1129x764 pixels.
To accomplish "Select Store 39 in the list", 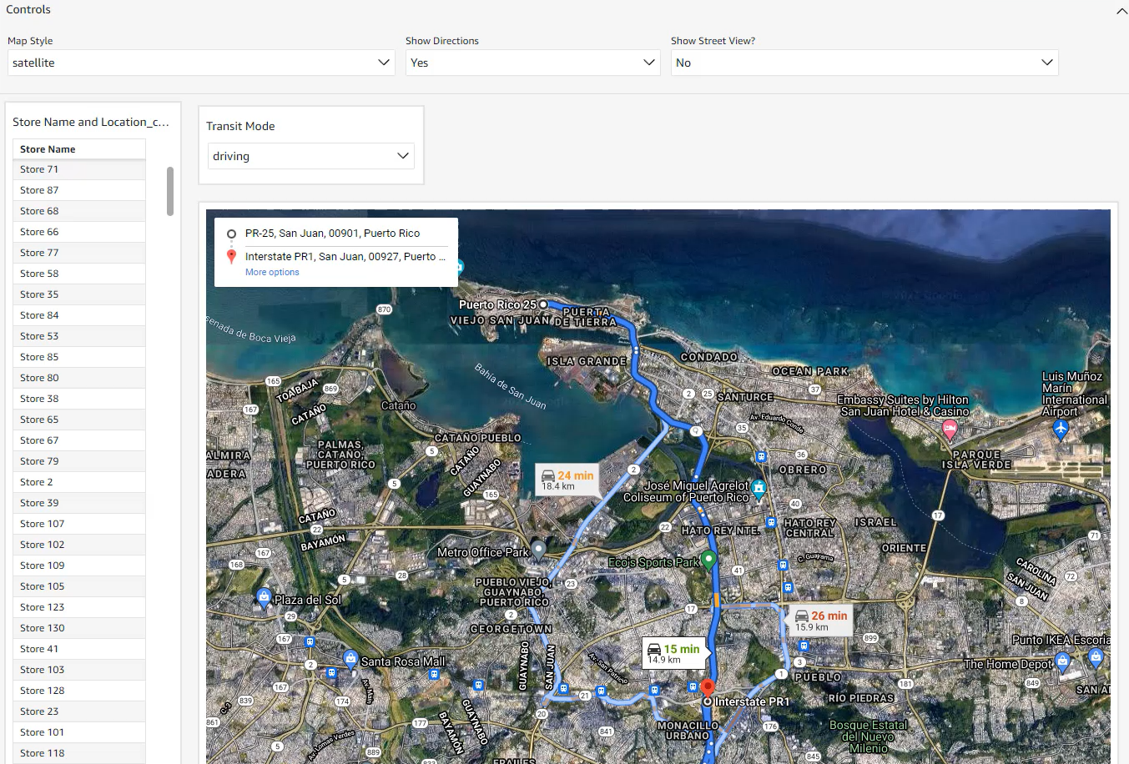I will click(79, 503).
